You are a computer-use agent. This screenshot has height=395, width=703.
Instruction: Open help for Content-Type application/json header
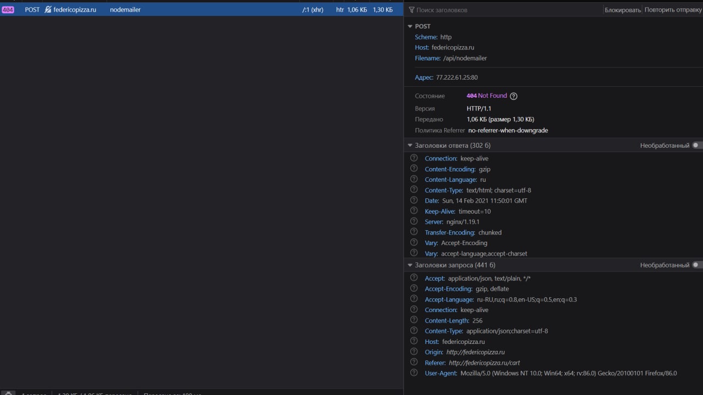(x=414, y=331)
